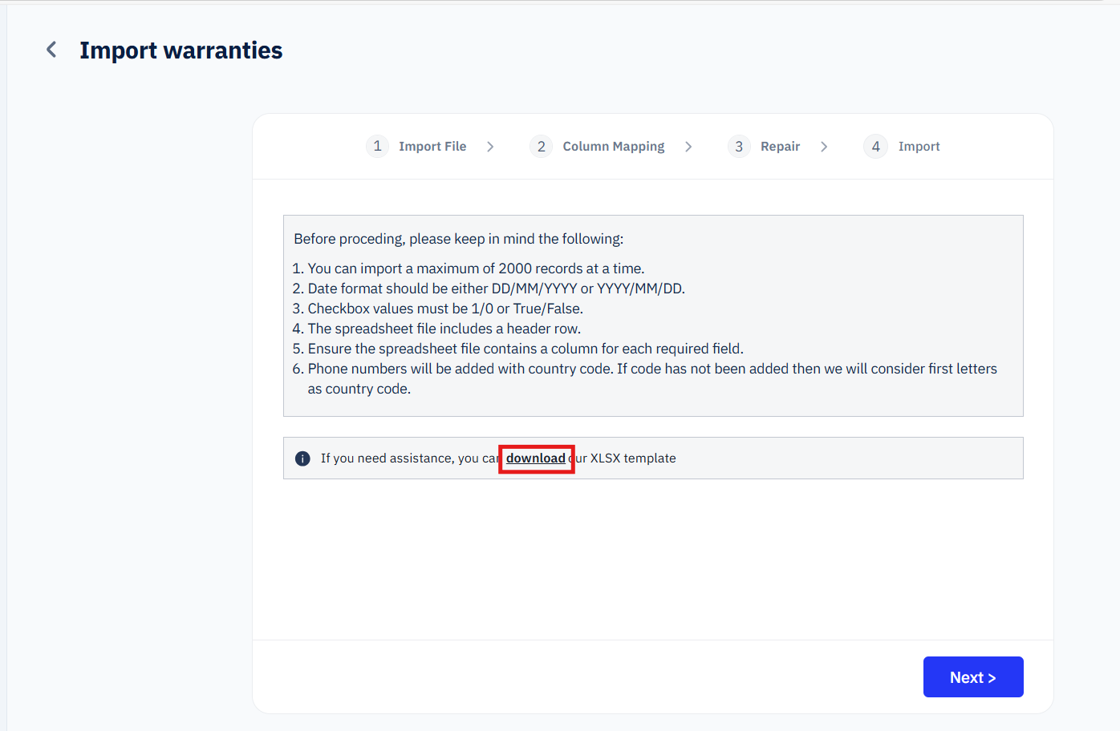
Task: Click the step 3 number circle
Action: pos(739,147)
